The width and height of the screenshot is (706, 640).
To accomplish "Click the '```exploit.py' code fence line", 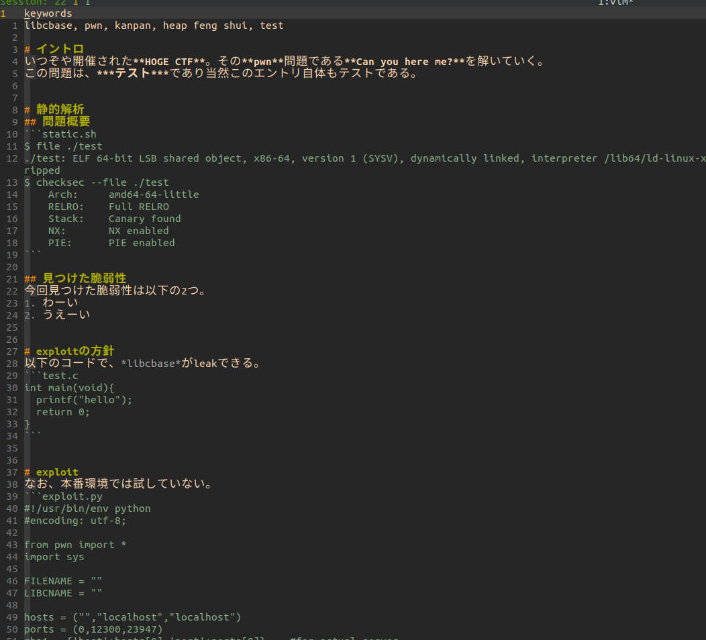I will click(63, 496).
